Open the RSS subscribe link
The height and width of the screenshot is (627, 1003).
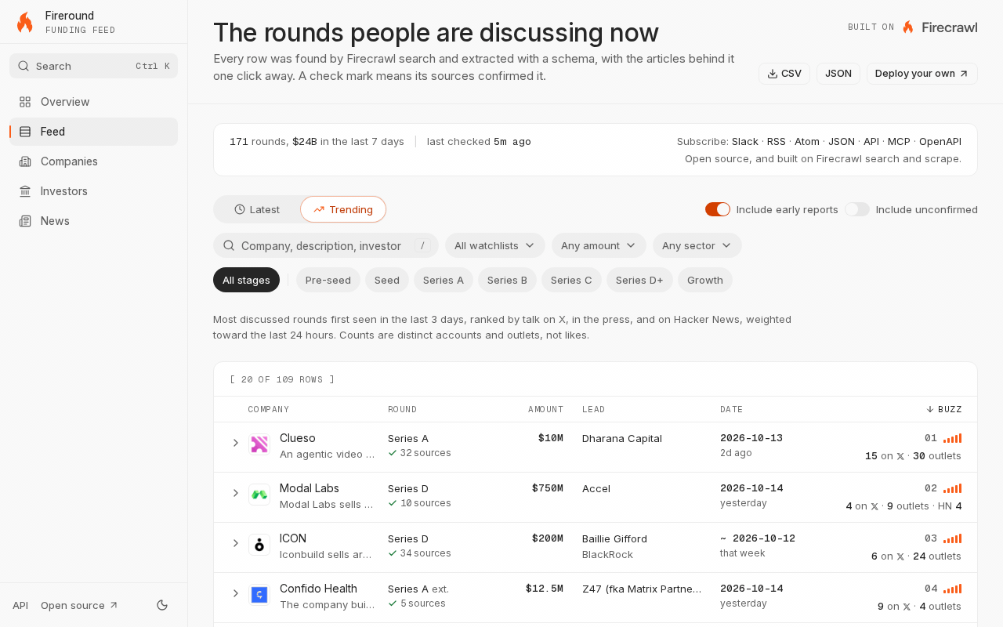click(777, 142)
